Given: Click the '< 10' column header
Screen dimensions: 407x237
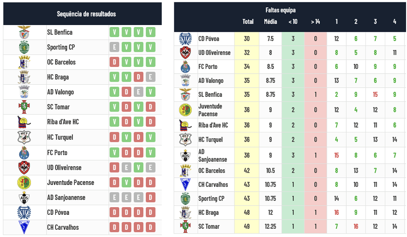Looking at the screenshot, I should (293, 22).
